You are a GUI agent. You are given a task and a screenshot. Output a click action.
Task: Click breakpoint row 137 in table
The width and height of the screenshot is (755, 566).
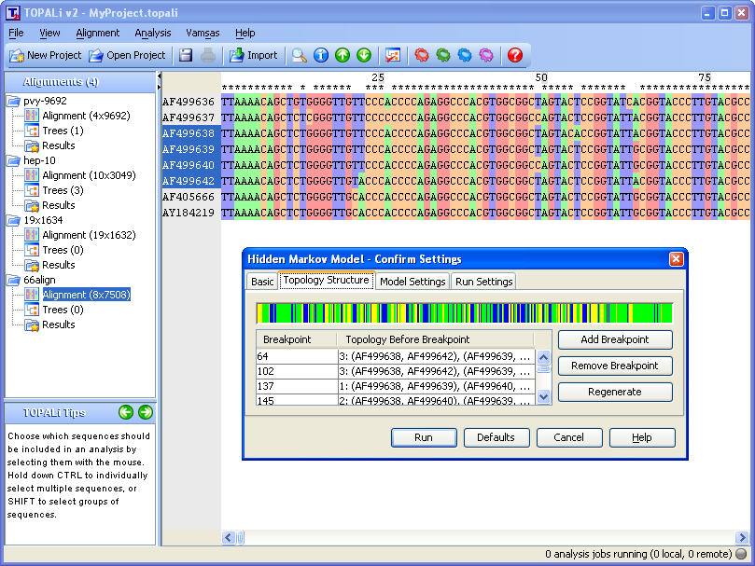click(x=396, y=386)
